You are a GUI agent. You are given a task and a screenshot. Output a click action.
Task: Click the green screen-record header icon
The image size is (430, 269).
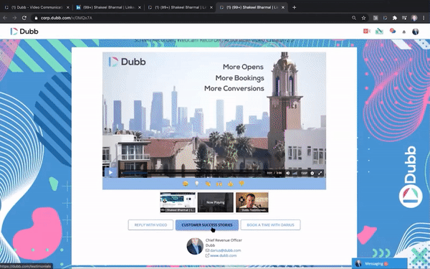click(380, 32)
